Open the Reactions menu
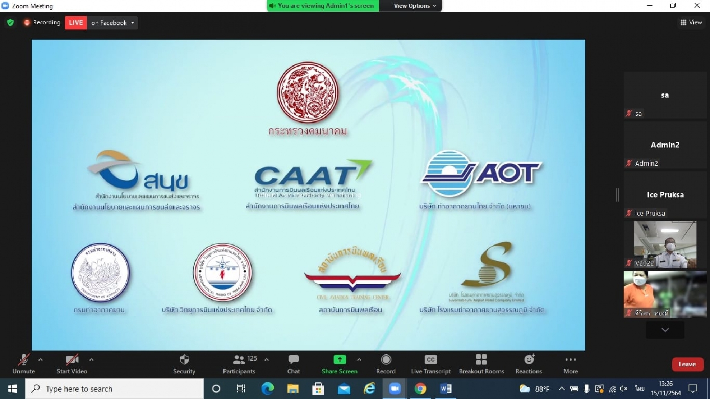The image size is (710, 399). tap(529, 364)
